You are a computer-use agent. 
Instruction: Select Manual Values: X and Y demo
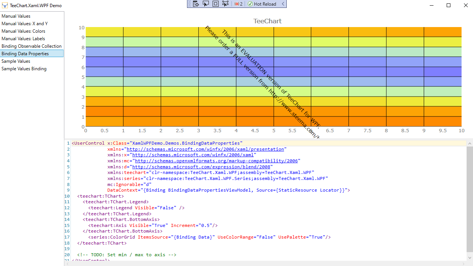32,24
